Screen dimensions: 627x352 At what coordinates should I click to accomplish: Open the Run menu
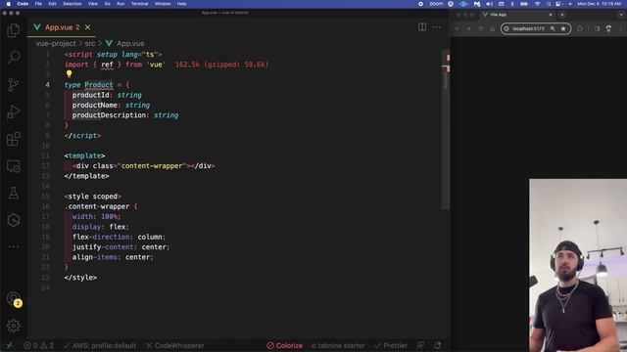click(x=121, y=4)
